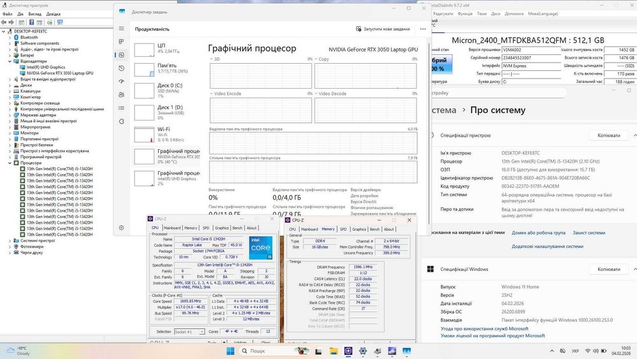Viewport: 637px width, 359px height.
Task: Select CPU (ЦП) performance thumbnail
Action: click(x=144, y=50)
